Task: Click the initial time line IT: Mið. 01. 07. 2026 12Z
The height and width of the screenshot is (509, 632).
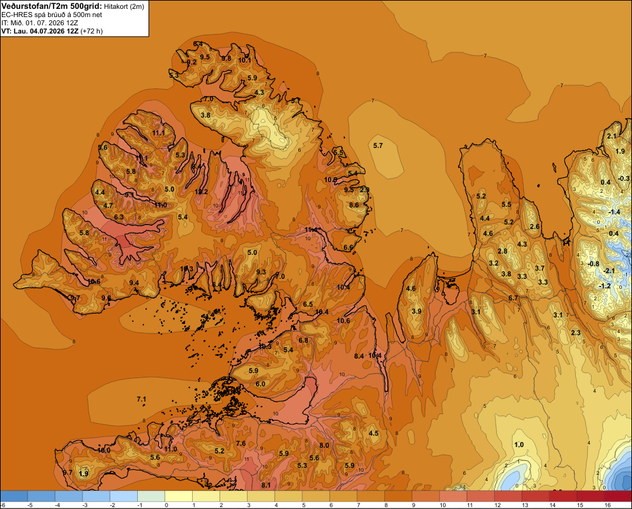Action: click(40, 23)
